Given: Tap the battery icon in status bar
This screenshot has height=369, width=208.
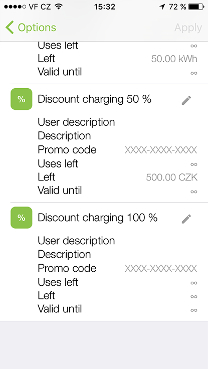Looking at the screenshot, I should (196, 7).
